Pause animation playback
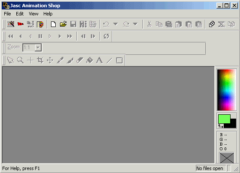 click(x=40, y=36)
